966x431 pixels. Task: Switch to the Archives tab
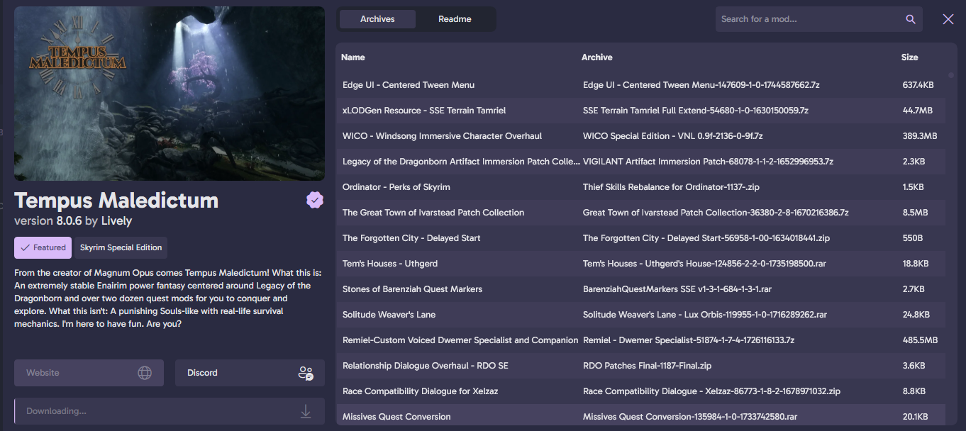coord(377,19)
